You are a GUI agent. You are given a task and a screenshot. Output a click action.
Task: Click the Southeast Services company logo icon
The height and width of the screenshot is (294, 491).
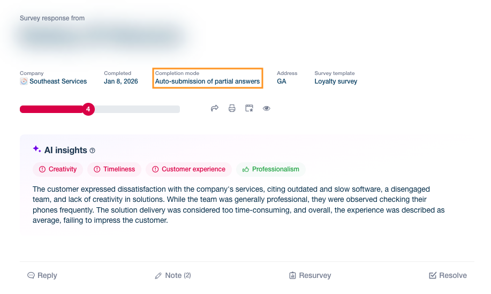[24, 82]
